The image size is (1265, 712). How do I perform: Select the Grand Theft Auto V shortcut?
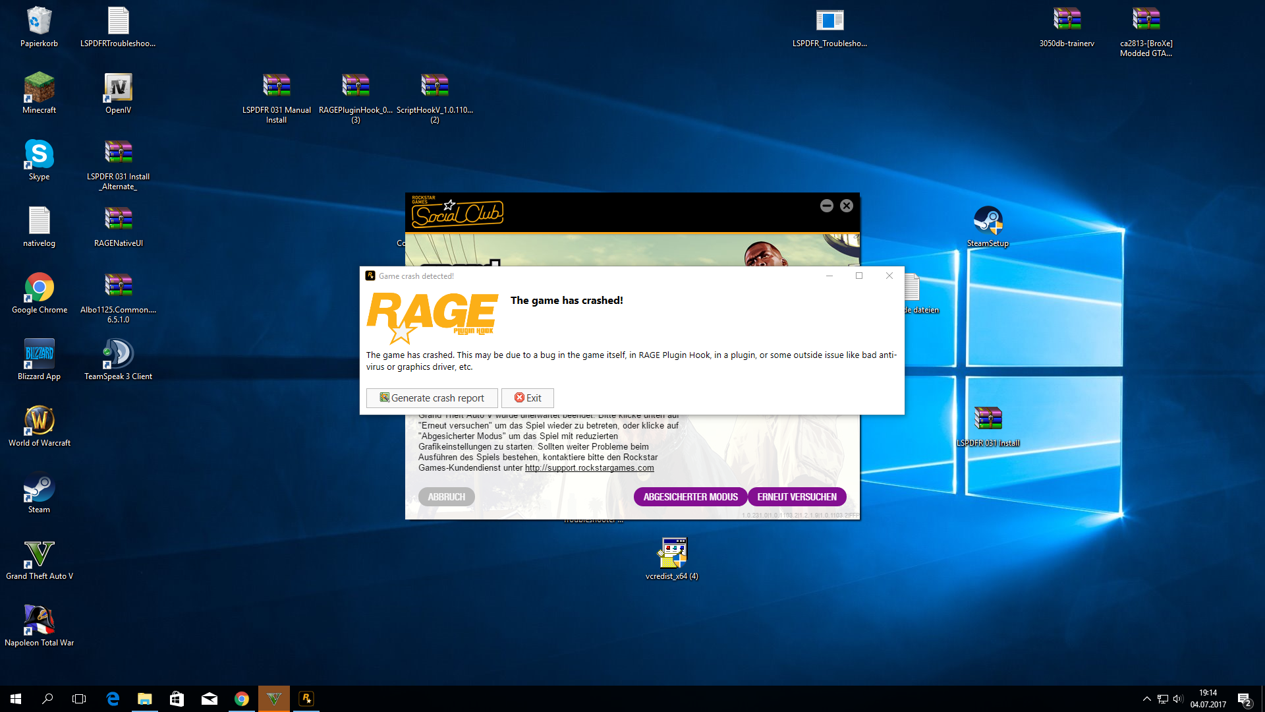(x=39, y=555)
